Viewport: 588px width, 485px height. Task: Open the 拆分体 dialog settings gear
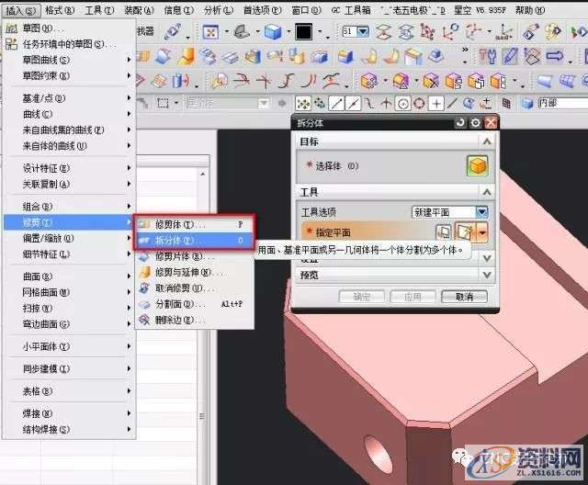[475, 122]
